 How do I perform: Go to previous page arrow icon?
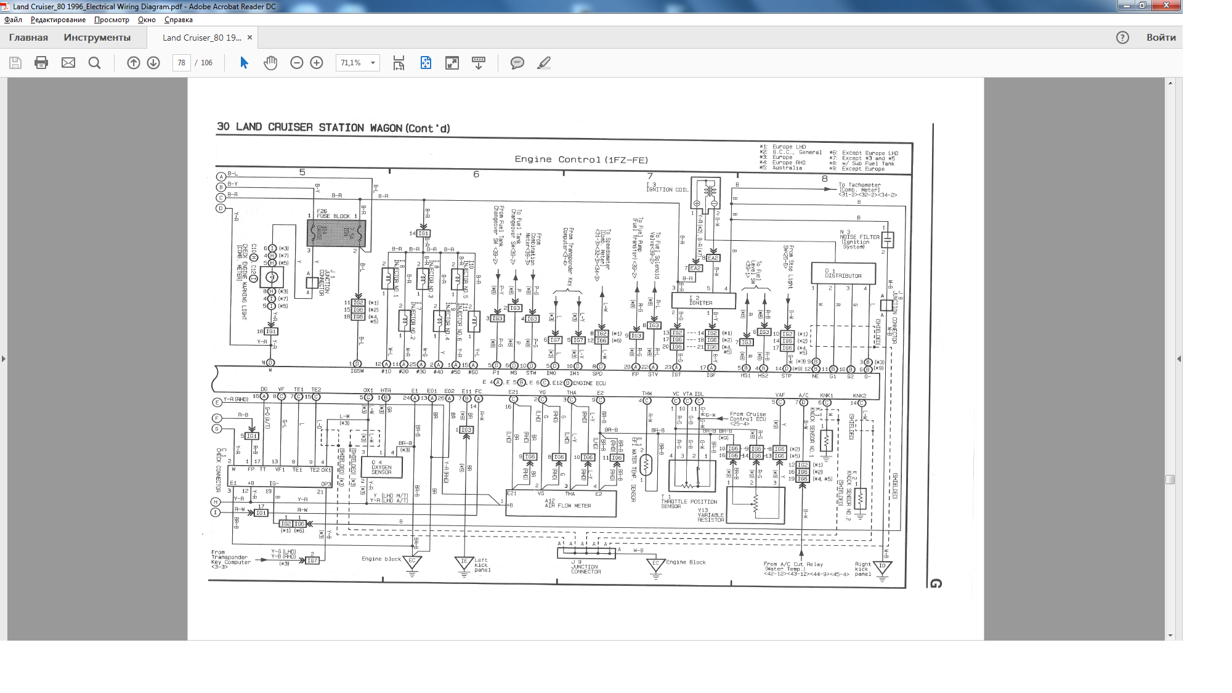(134, 63)
